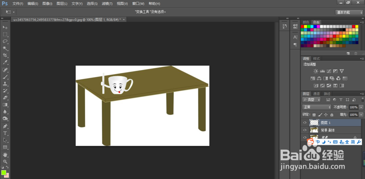Add a Photo Filter adjustment

332,78
